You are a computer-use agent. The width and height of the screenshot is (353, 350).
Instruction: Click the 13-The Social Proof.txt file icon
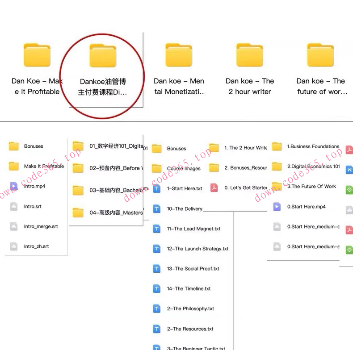click(157, 269)
